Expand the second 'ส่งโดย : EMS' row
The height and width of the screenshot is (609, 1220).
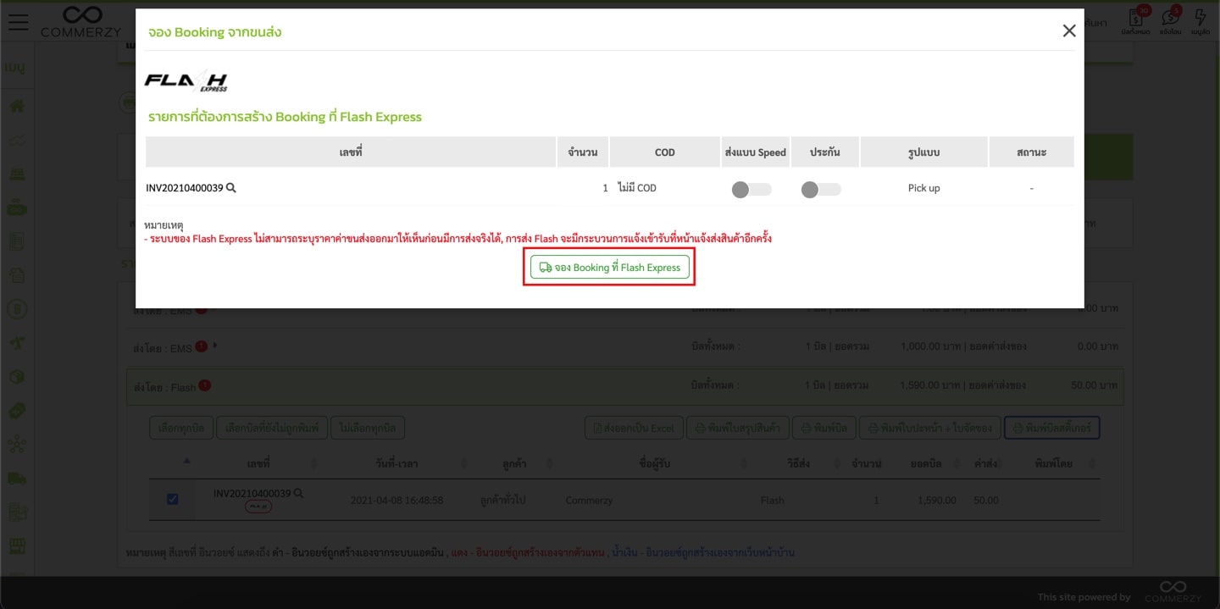[x=624, y=346]
